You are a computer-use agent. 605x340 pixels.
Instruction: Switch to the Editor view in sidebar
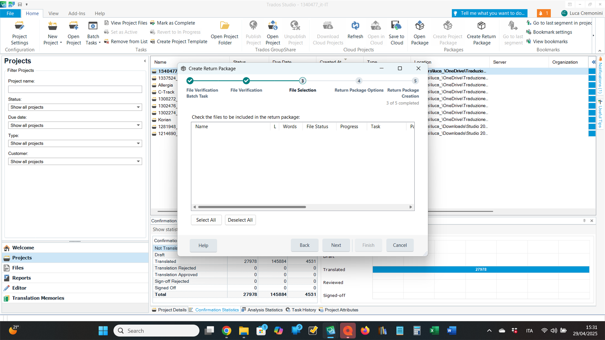coord(19,288)
